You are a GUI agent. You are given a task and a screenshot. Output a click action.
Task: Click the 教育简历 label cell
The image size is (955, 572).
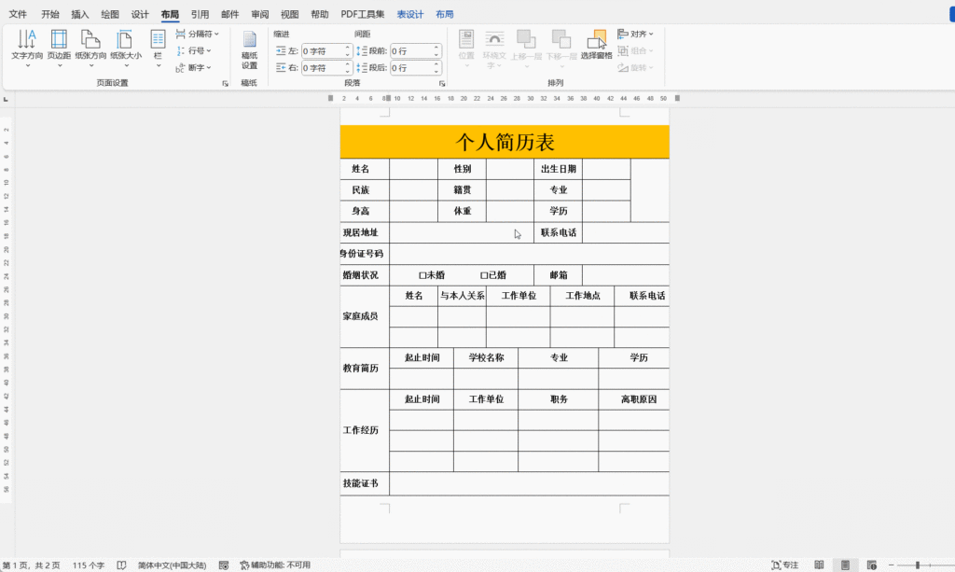point(365,369)
